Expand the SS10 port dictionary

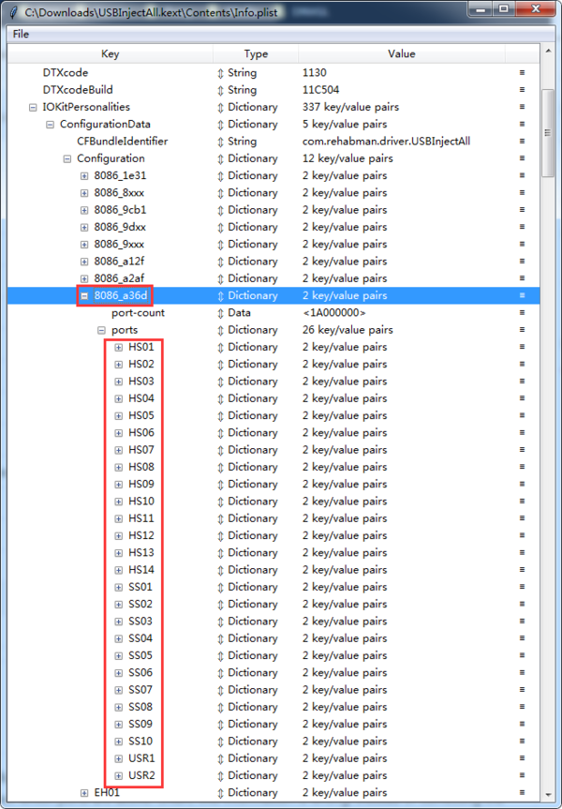point(119,742)
